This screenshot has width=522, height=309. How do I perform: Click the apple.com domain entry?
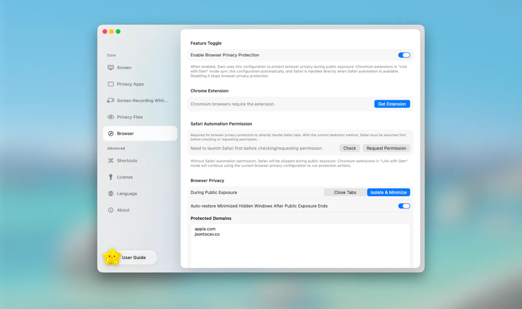(x=205, y=229)
